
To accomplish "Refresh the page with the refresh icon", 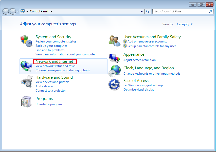I will pyautogui.click(x=148, y=11).
